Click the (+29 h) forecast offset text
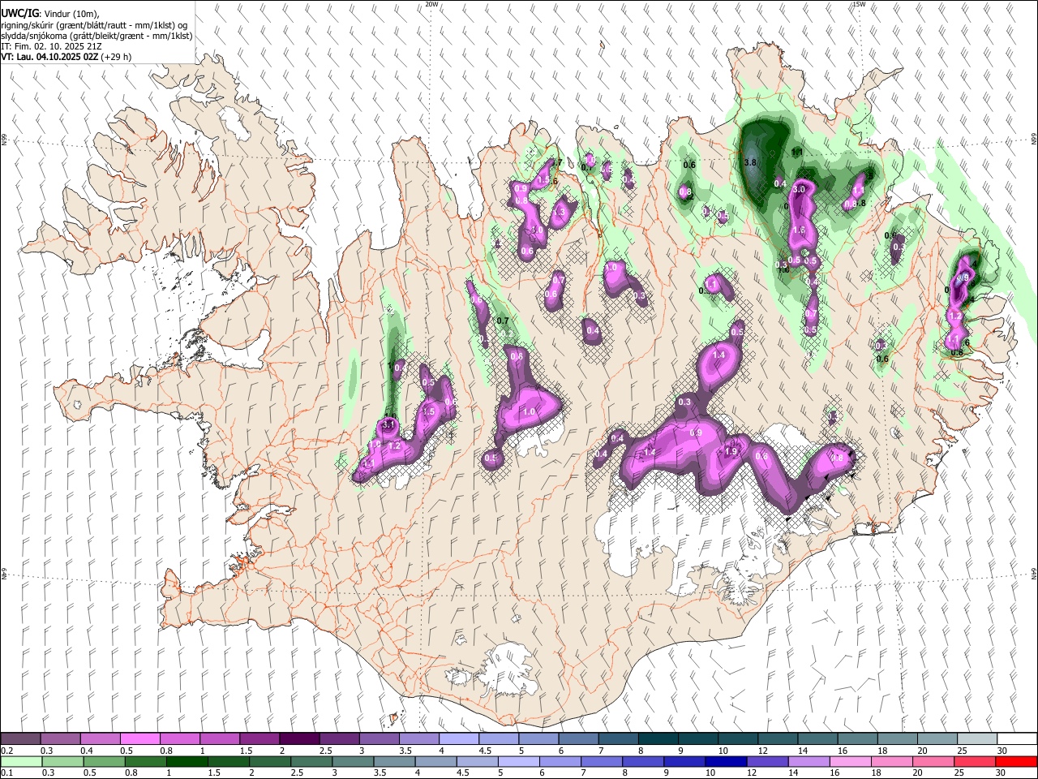Viewport: 1038px width, 779px height. tap(117, 57)
